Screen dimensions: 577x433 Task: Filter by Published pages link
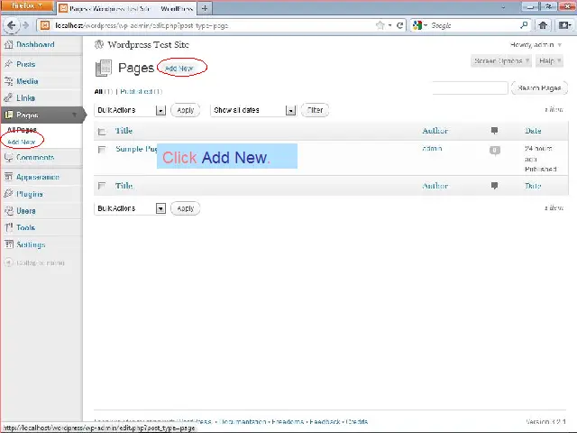coord(136,91)
